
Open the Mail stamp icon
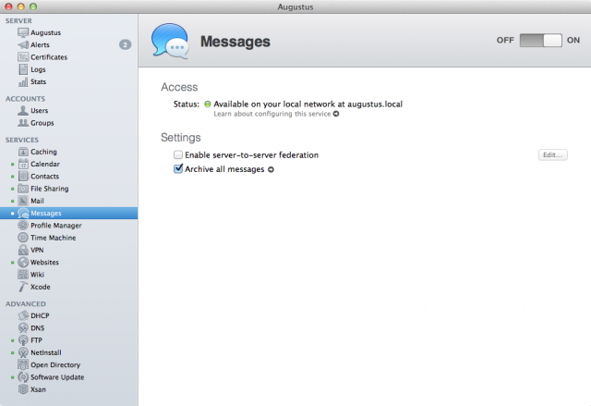[x=23, y=201]
